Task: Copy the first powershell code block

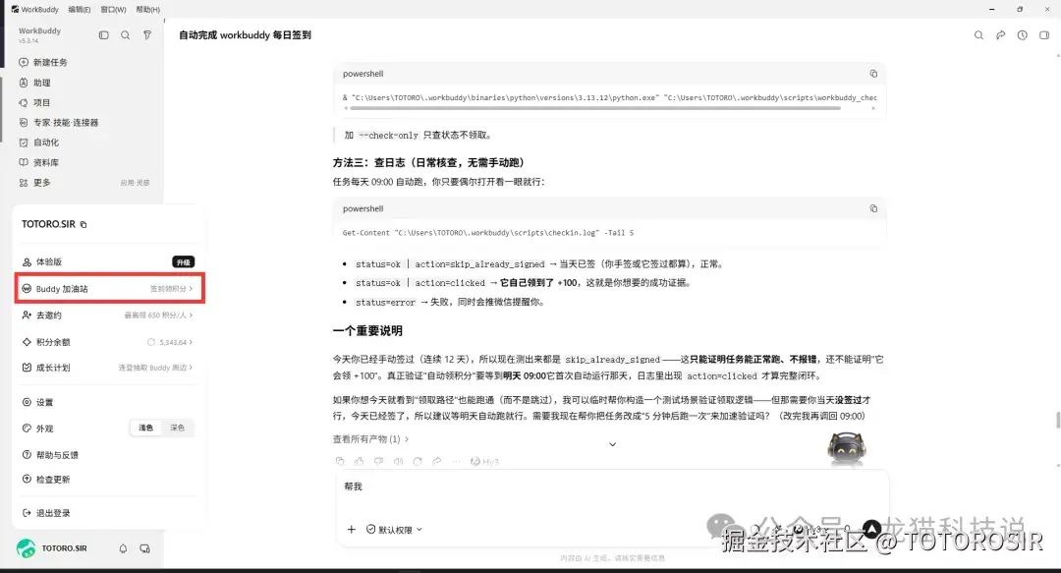Action: coord(873,74)
